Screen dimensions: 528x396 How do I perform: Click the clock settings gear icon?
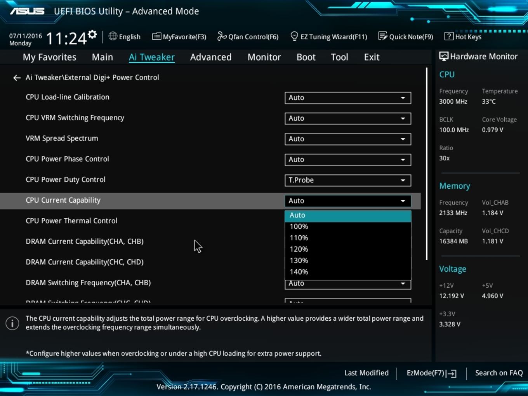click(92, 35)
